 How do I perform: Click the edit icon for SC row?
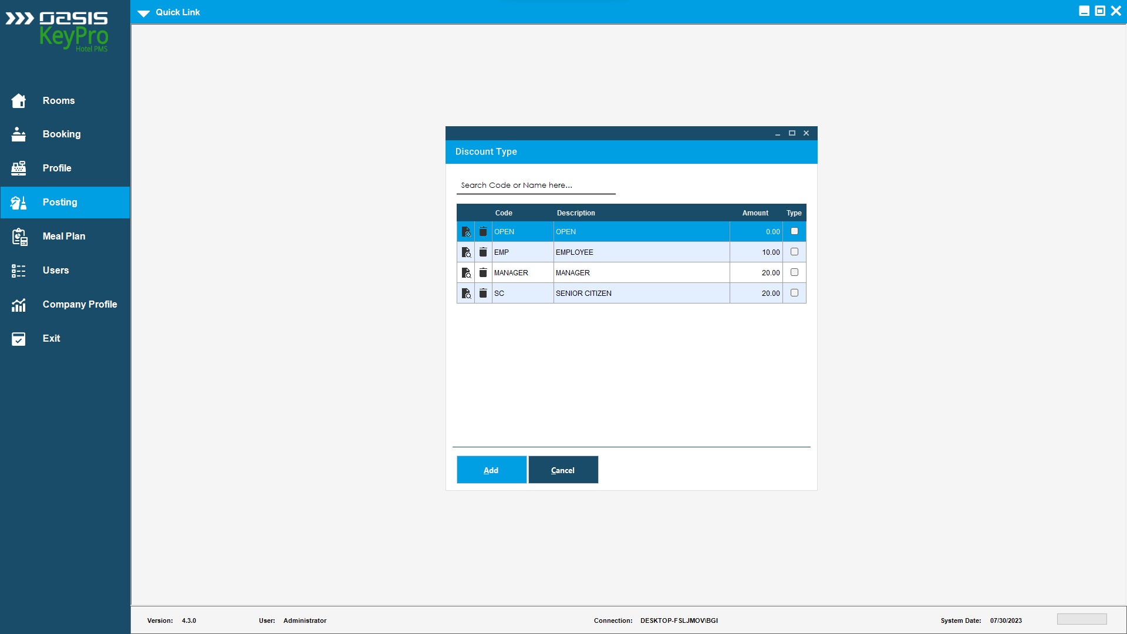466,294
